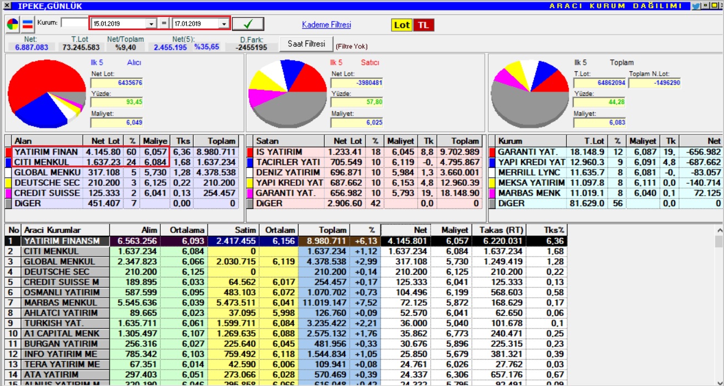Viewport: 724px width, 386px height.
Task: Select row 1 YATIRIM FINANSM in main table
Action: (286, 241)
